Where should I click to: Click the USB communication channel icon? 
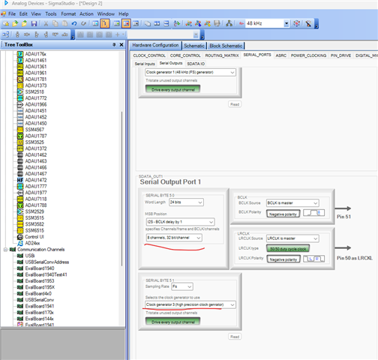(x=20, y=256)
